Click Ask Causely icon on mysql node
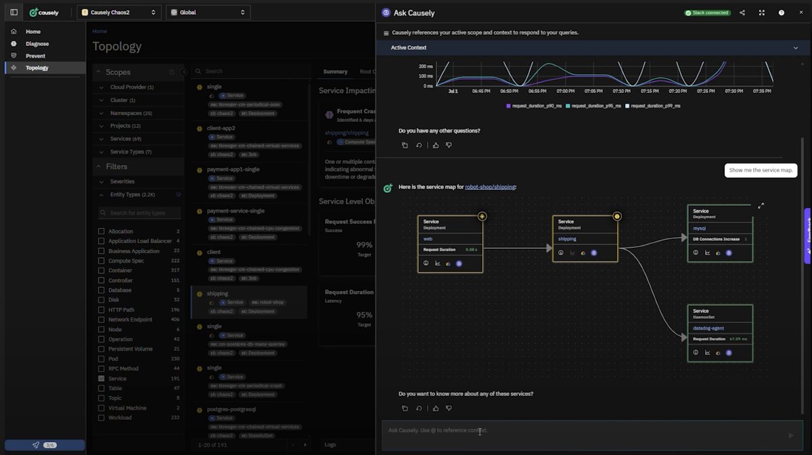The width and height of the screenshot is (812, 455). click(x=729, y=253)
